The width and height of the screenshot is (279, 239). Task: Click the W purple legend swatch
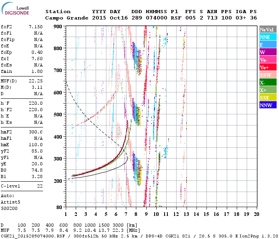[x=268, y=52]
